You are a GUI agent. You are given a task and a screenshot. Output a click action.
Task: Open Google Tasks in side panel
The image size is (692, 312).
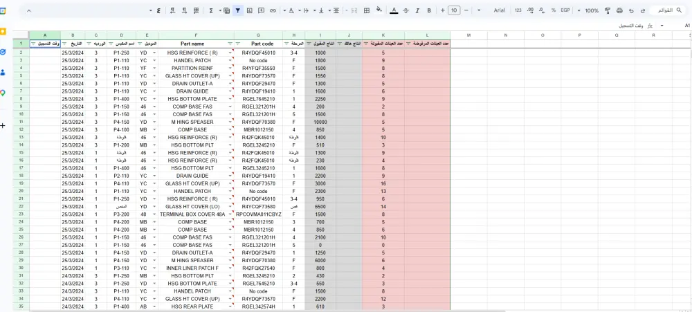pos(3,52)
